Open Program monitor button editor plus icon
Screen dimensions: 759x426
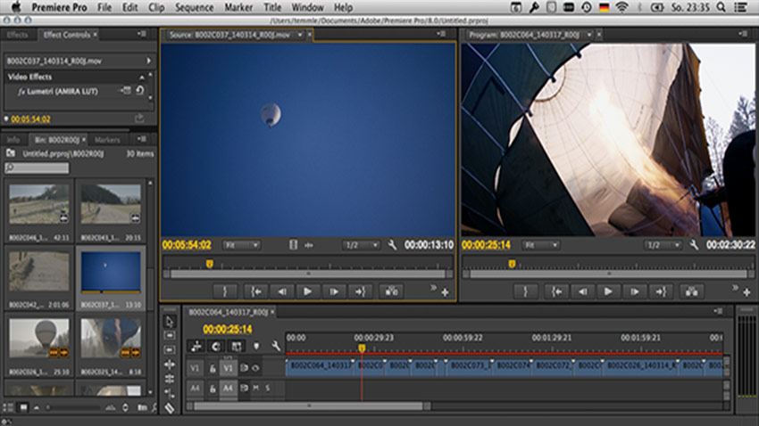click(x=746, y=292)
